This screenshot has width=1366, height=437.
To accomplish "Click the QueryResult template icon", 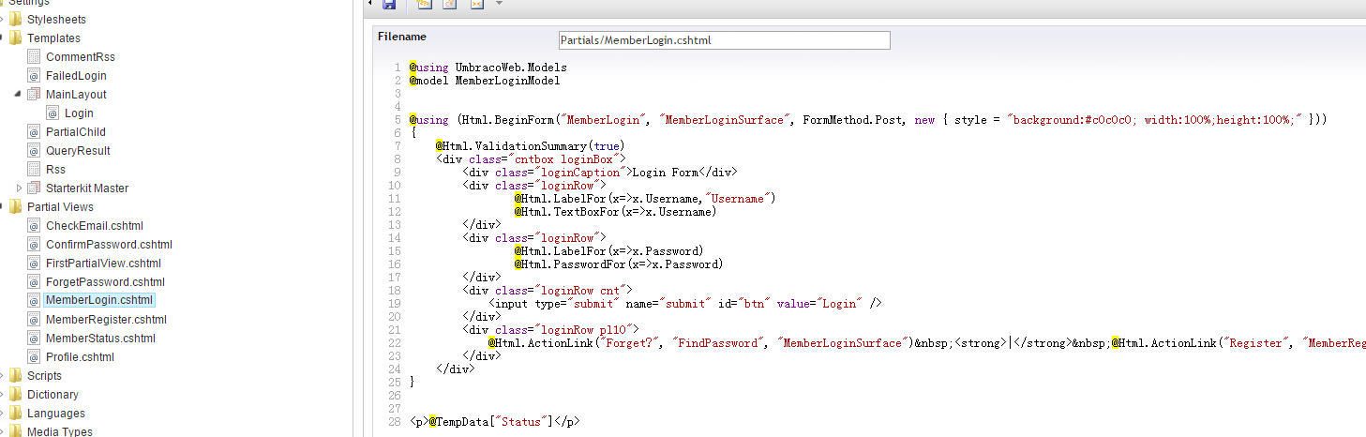I will click(34, 150).
